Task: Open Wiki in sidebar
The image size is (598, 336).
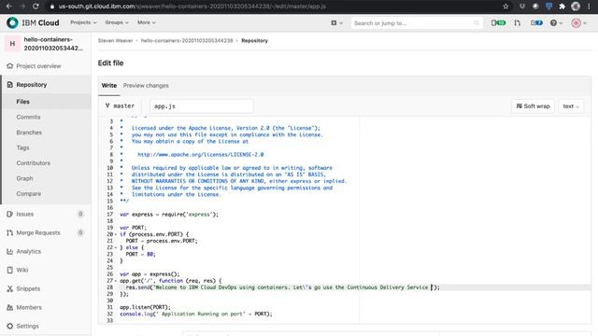Action: pos(22,270)
